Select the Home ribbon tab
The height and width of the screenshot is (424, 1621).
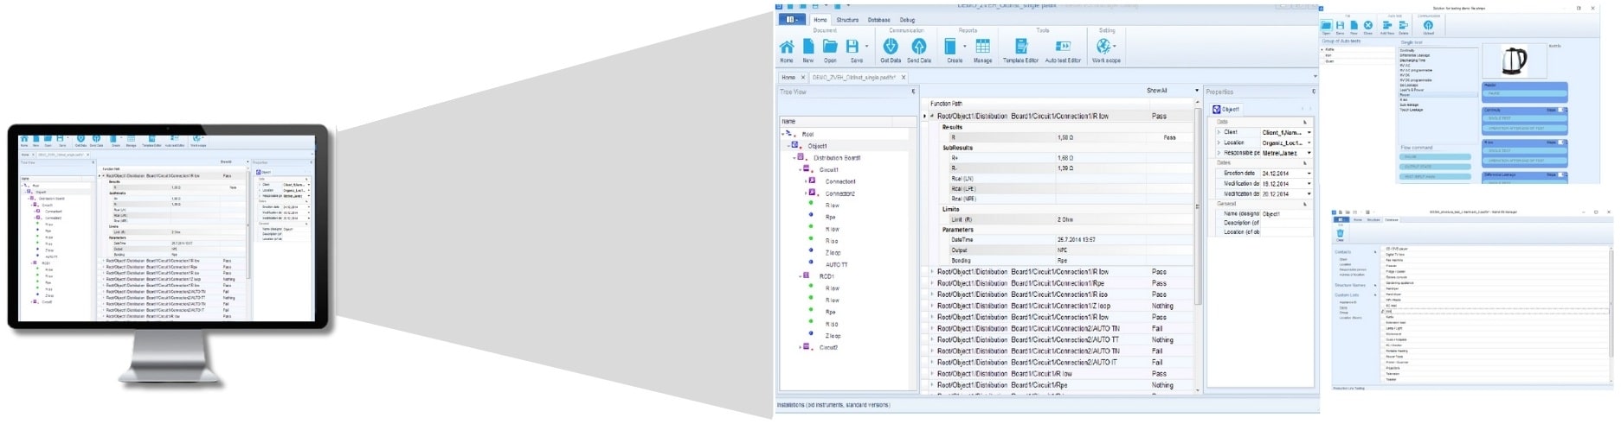click(820, 20)
